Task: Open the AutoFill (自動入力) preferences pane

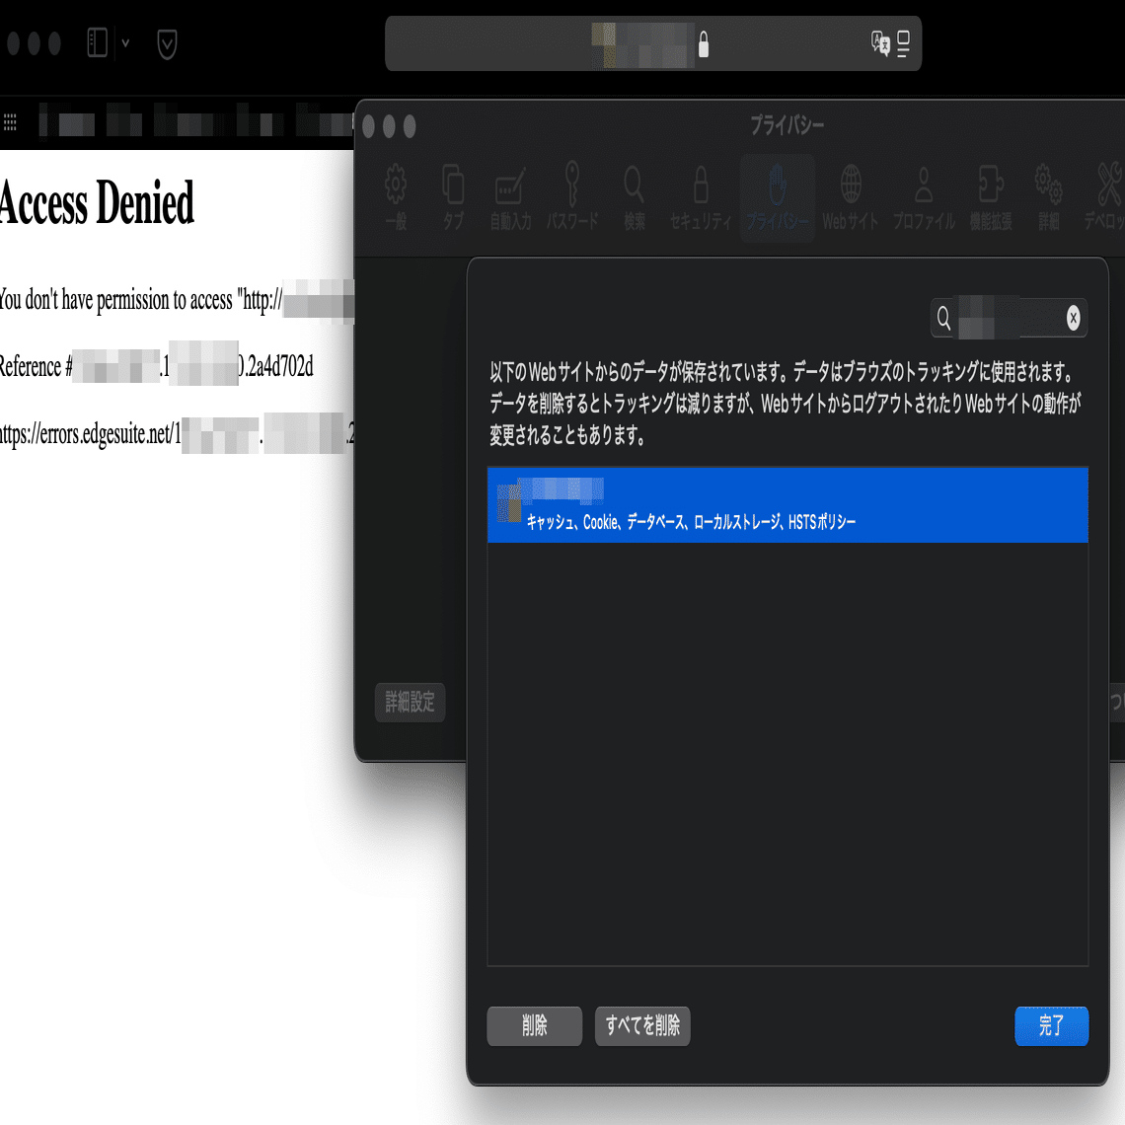Action: pyautogui.click(x=511, y=197)
